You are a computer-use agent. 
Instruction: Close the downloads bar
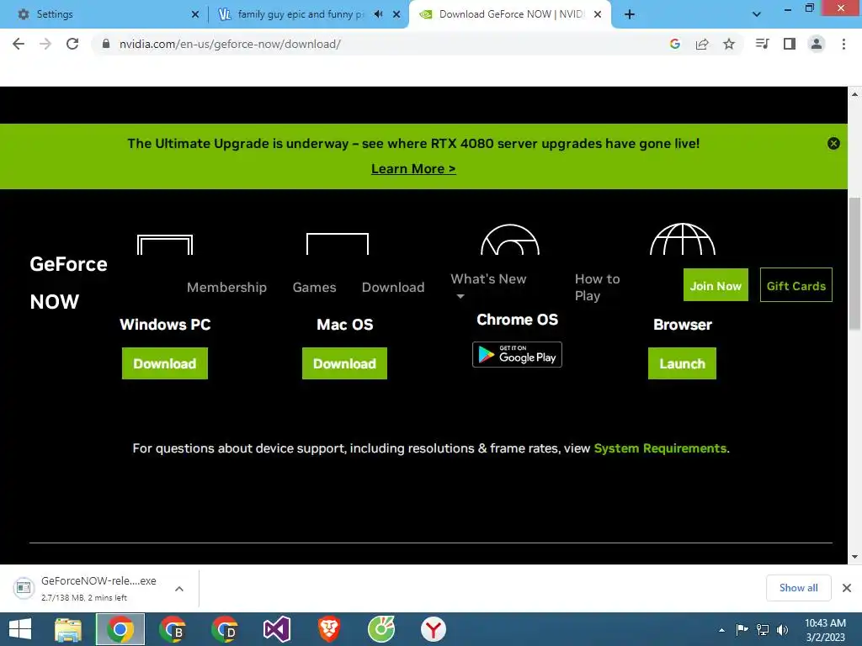coord(847,588)
